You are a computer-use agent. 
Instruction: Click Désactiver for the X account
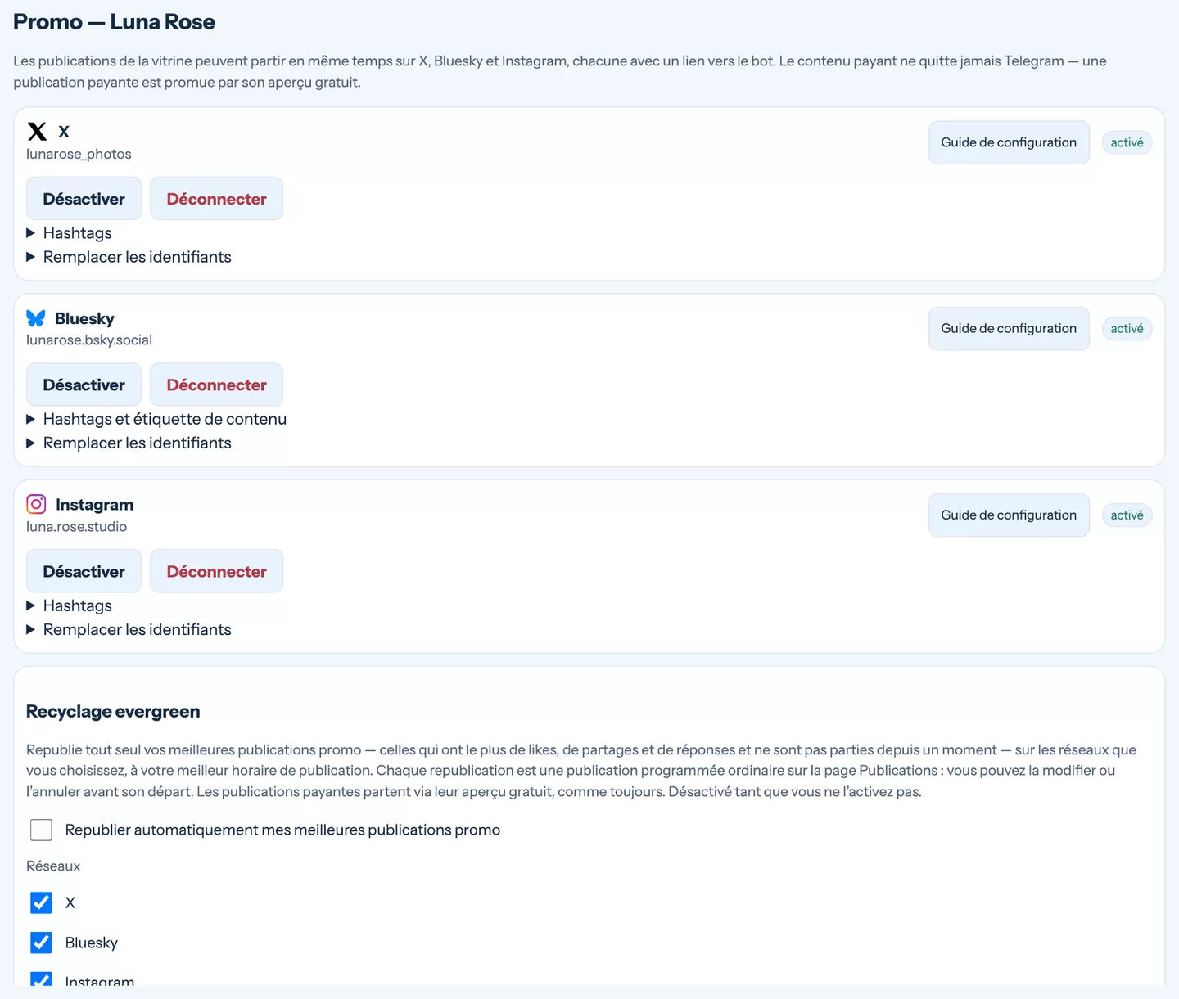click(x=84, y=199)
